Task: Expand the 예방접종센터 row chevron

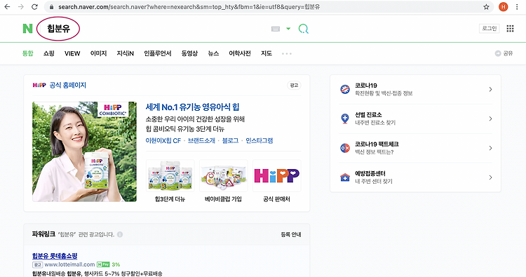Action: point(490,177)
